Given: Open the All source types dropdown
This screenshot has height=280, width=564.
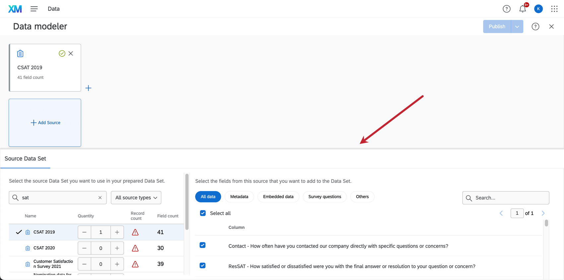Looking at the screenshot, I should tap(136, 198).
